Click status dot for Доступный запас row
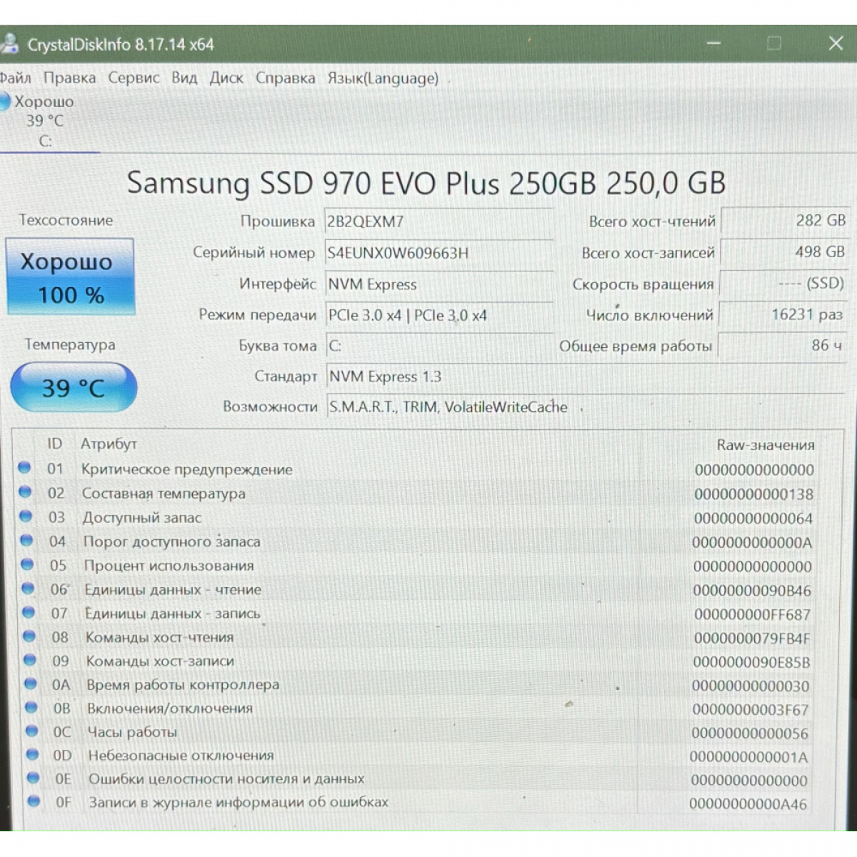857x857 pixels. [x=26, y=516]
